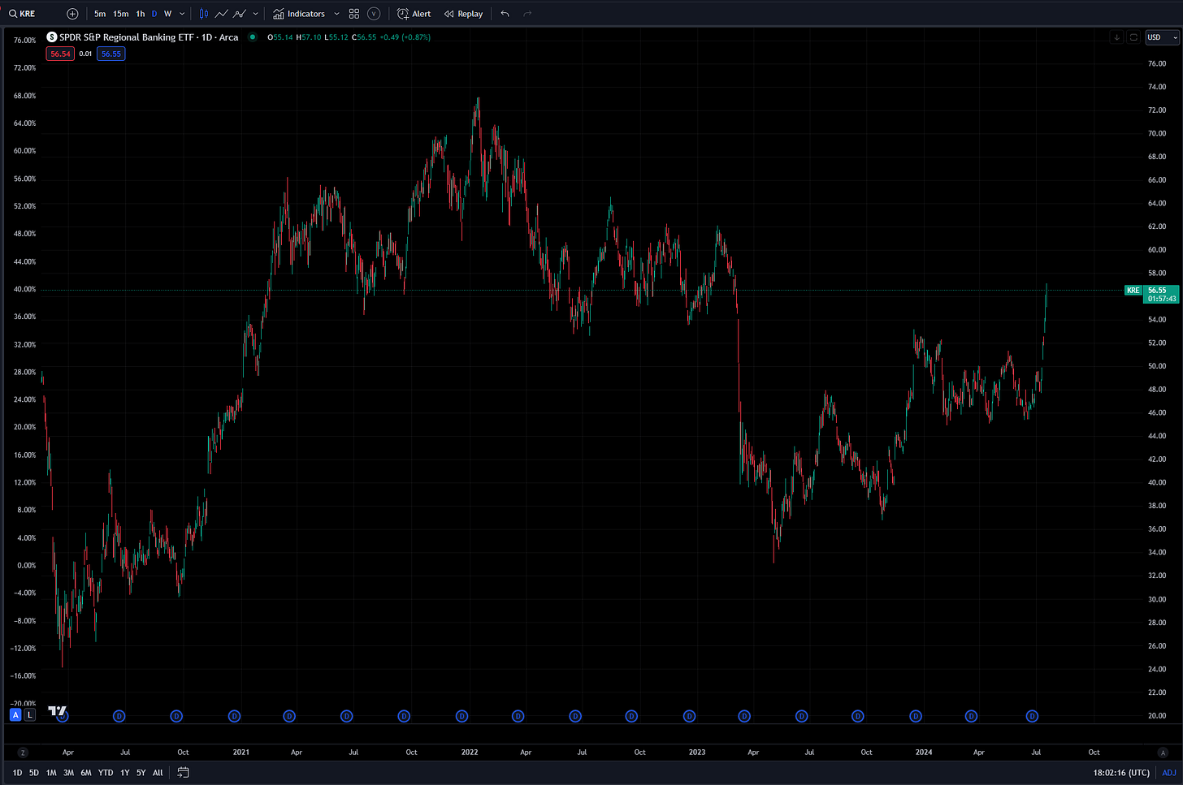Viewport: 1183px width, 785px height.
Task: Click the A button at time axis right end
Action: point(1161,753)
